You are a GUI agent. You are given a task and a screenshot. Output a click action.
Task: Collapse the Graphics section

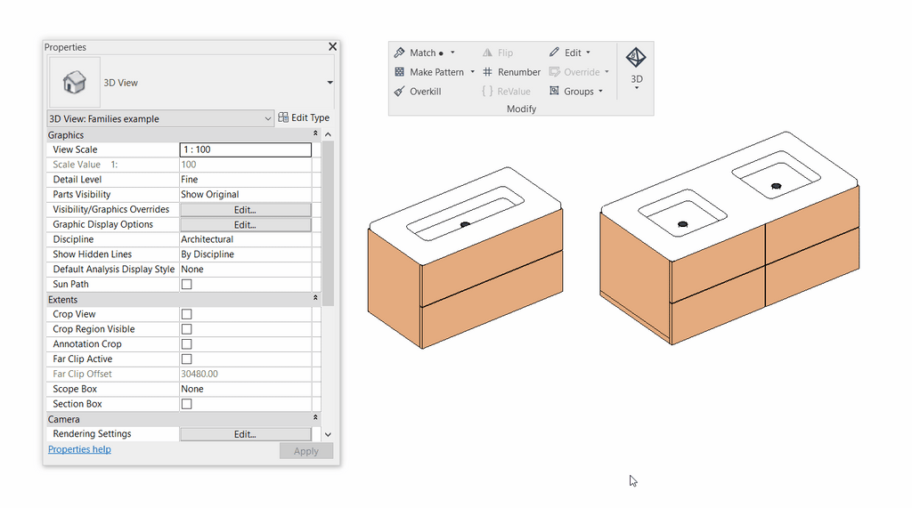click(315, 133)
